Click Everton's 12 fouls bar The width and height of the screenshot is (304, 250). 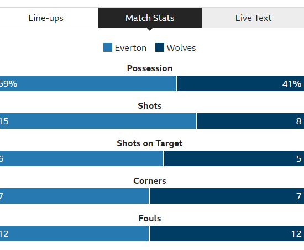[x=74, y=233]
